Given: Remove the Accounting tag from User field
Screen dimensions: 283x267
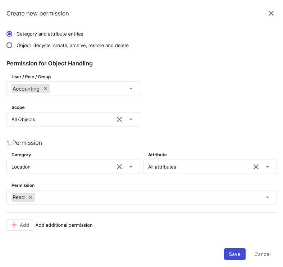Looking at the screenshot, I should pyautogui.click(x=45, y=88).
